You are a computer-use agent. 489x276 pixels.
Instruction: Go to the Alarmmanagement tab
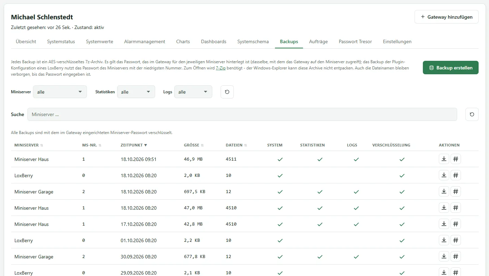click(x=145, y=41)
